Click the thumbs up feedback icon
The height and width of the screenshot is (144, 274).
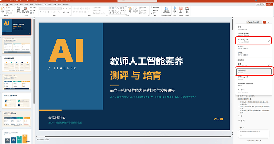click(x=242, y=121)
